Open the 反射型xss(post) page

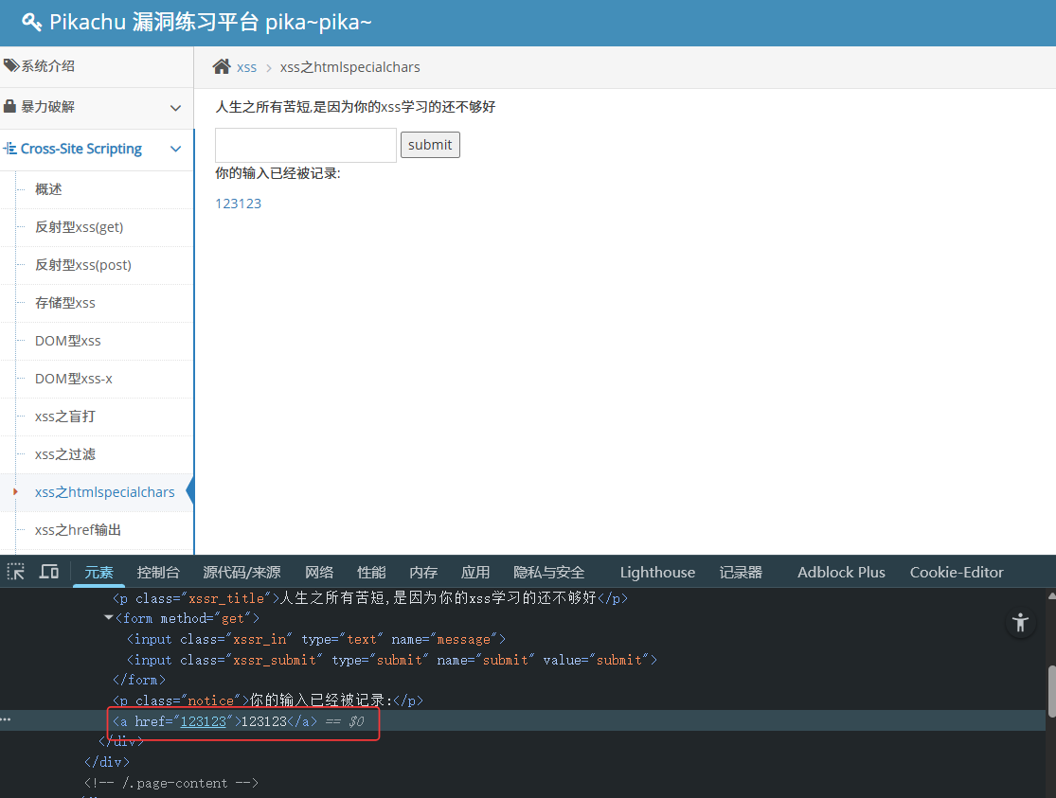[x=97, y=265]
